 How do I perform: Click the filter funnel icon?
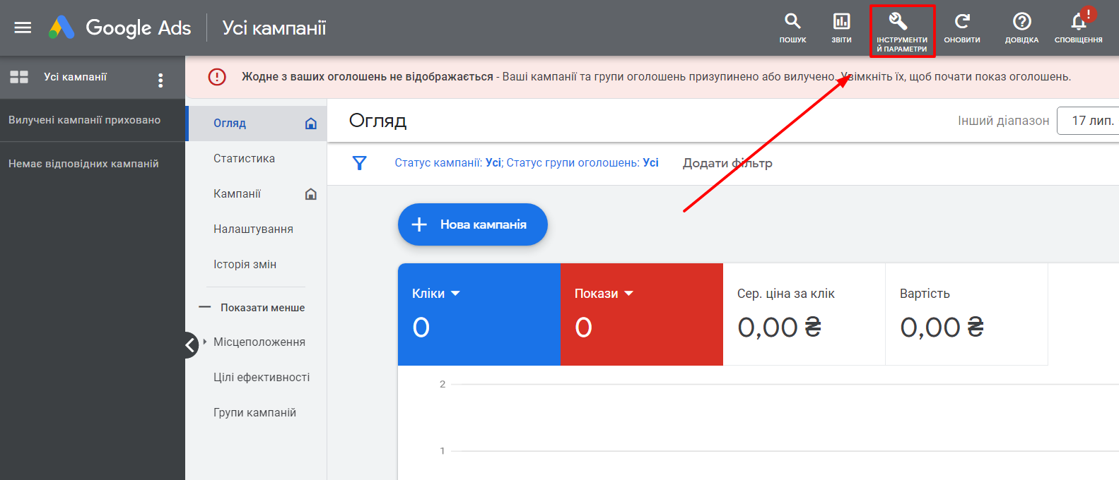(x=359, y=163)
